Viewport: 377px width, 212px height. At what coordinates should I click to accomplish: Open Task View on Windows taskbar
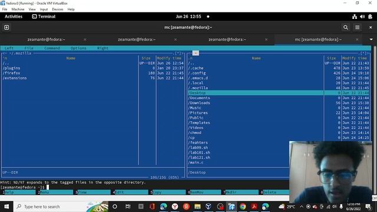tap(128, 207)
